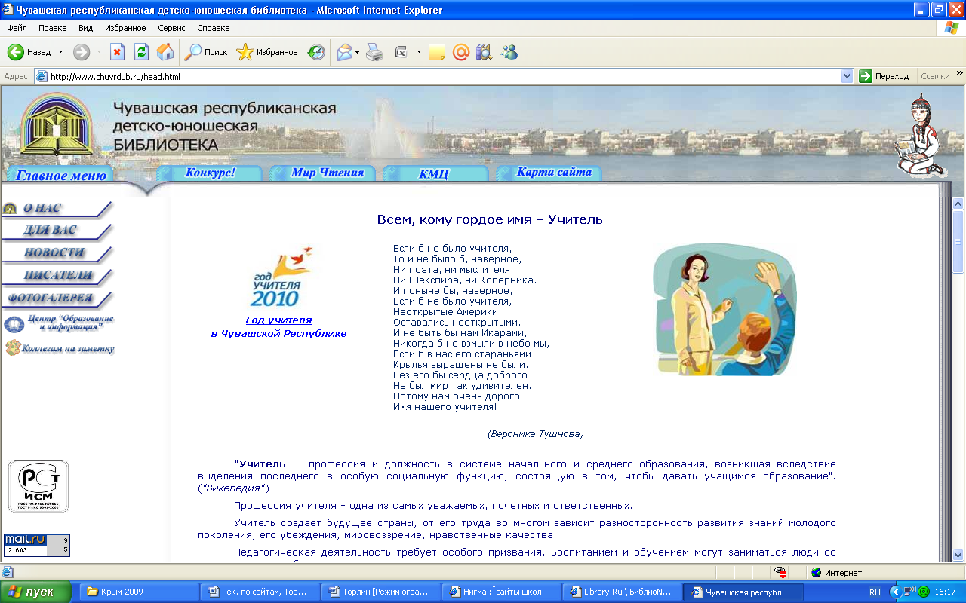This screenshot has height=603, width=966.
Task: Open Центр Образование и информация link
Action: tap(59, 323)
